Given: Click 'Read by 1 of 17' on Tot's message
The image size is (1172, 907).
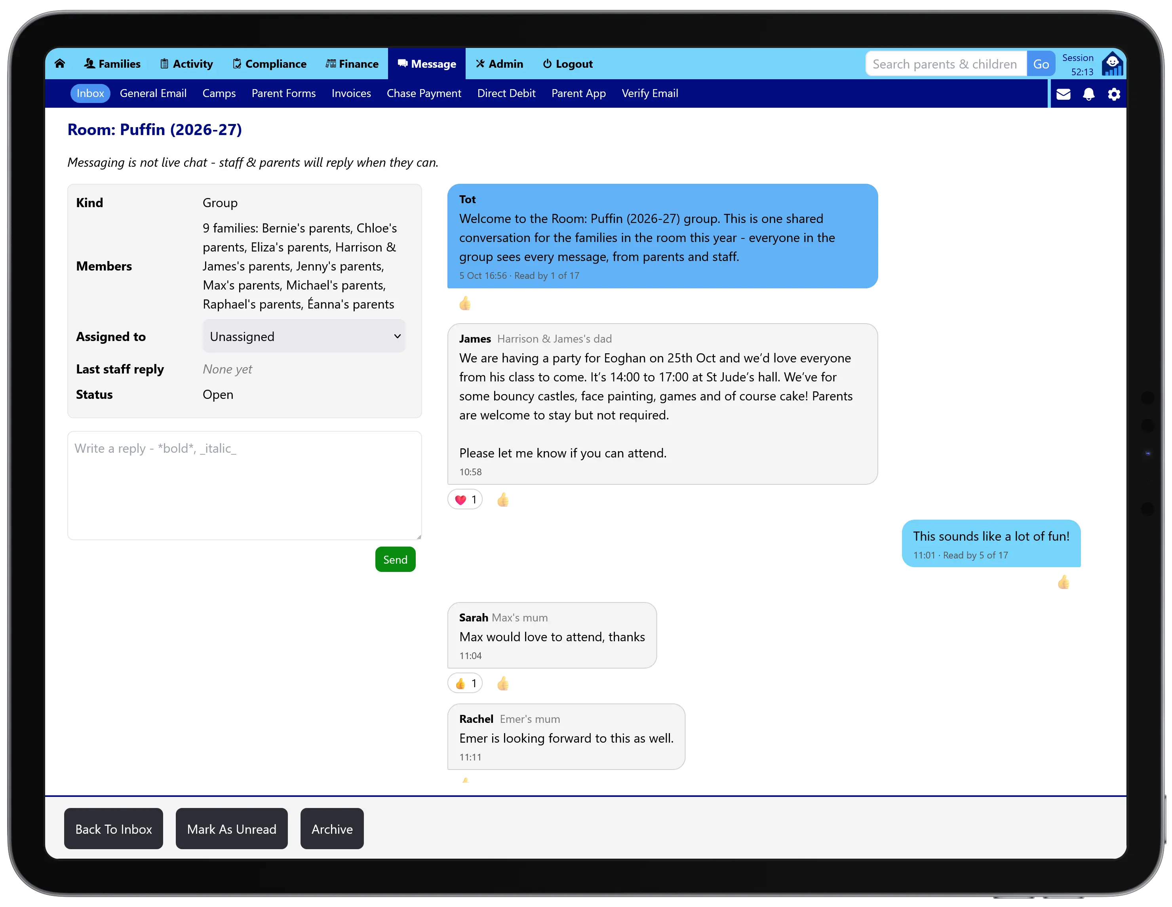Looking at the screenshot, I should pos(546,275).
